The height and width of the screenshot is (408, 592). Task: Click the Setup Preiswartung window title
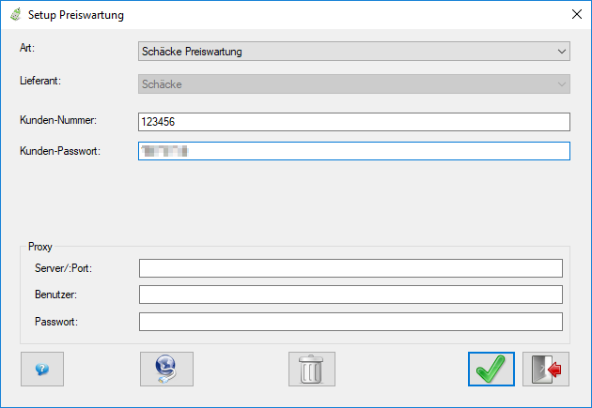76,15
